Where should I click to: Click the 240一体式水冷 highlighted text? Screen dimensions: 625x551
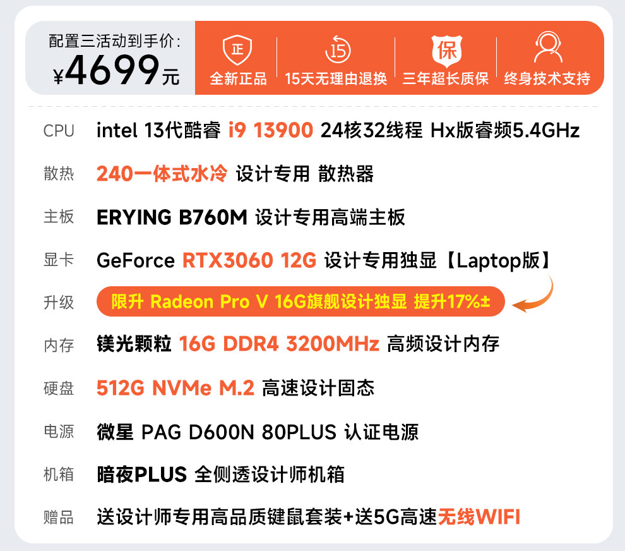coord(162,174)
